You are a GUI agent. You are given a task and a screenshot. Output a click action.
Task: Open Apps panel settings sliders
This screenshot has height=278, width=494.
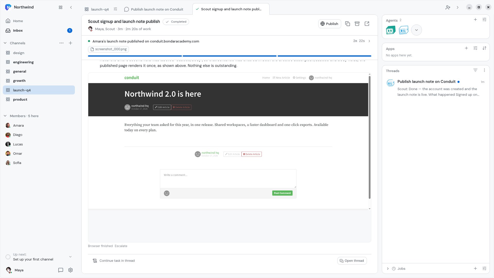point(475,48)
